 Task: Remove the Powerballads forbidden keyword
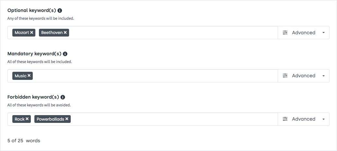point(67,119)
